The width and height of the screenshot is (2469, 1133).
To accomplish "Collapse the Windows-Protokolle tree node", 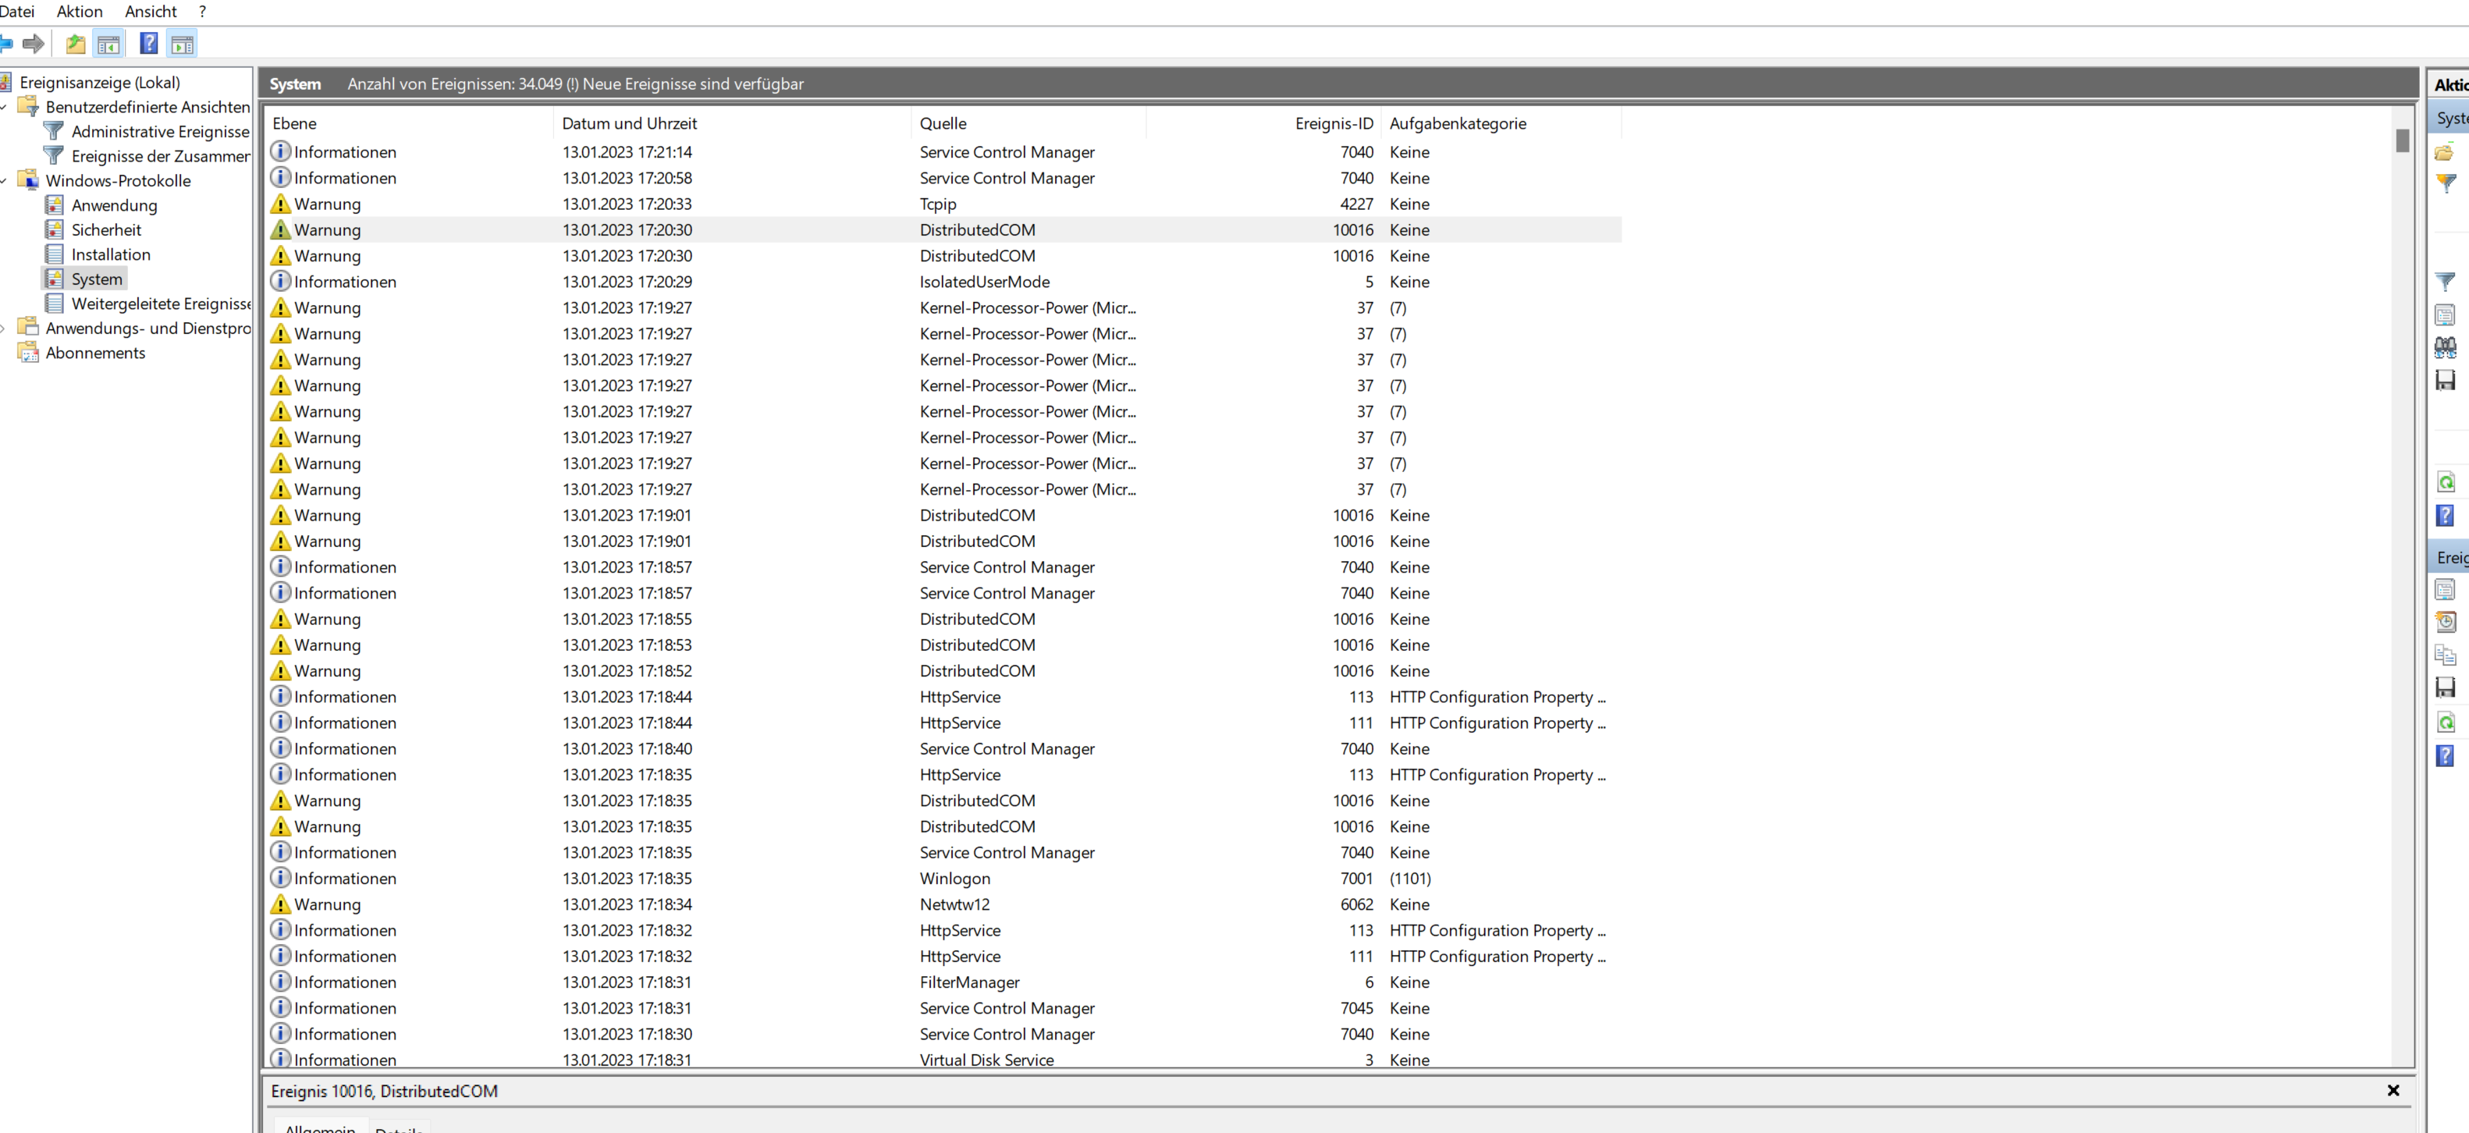I will click(x=5, y=181).
